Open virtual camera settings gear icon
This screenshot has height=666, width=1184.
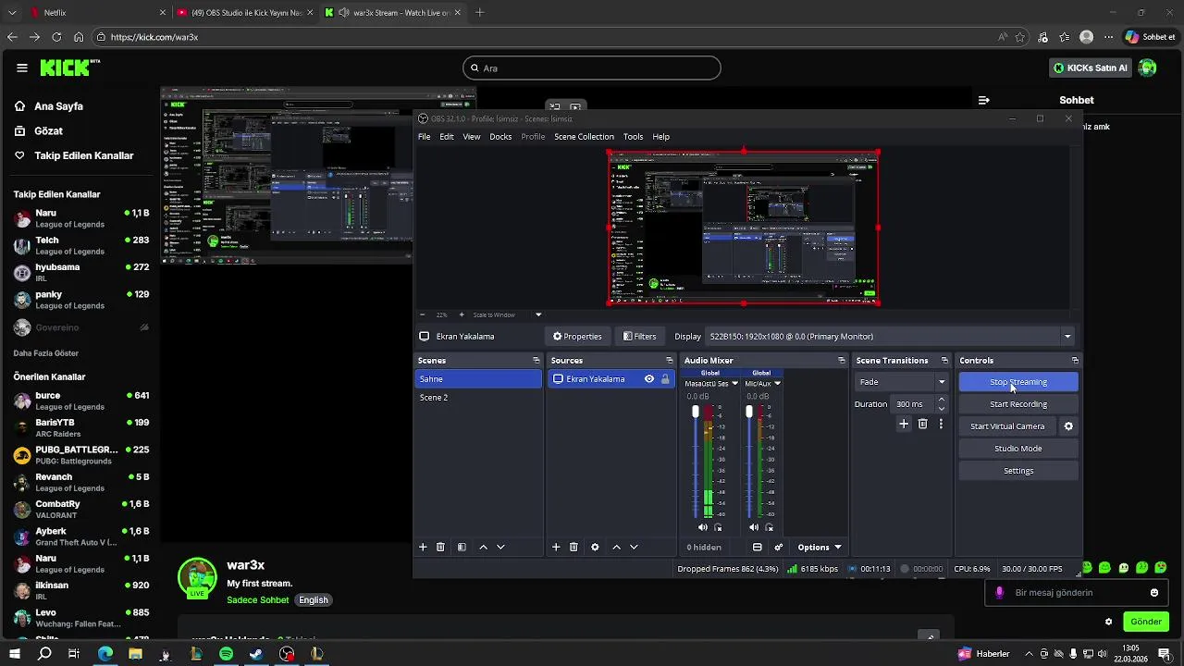point(1068,426)
